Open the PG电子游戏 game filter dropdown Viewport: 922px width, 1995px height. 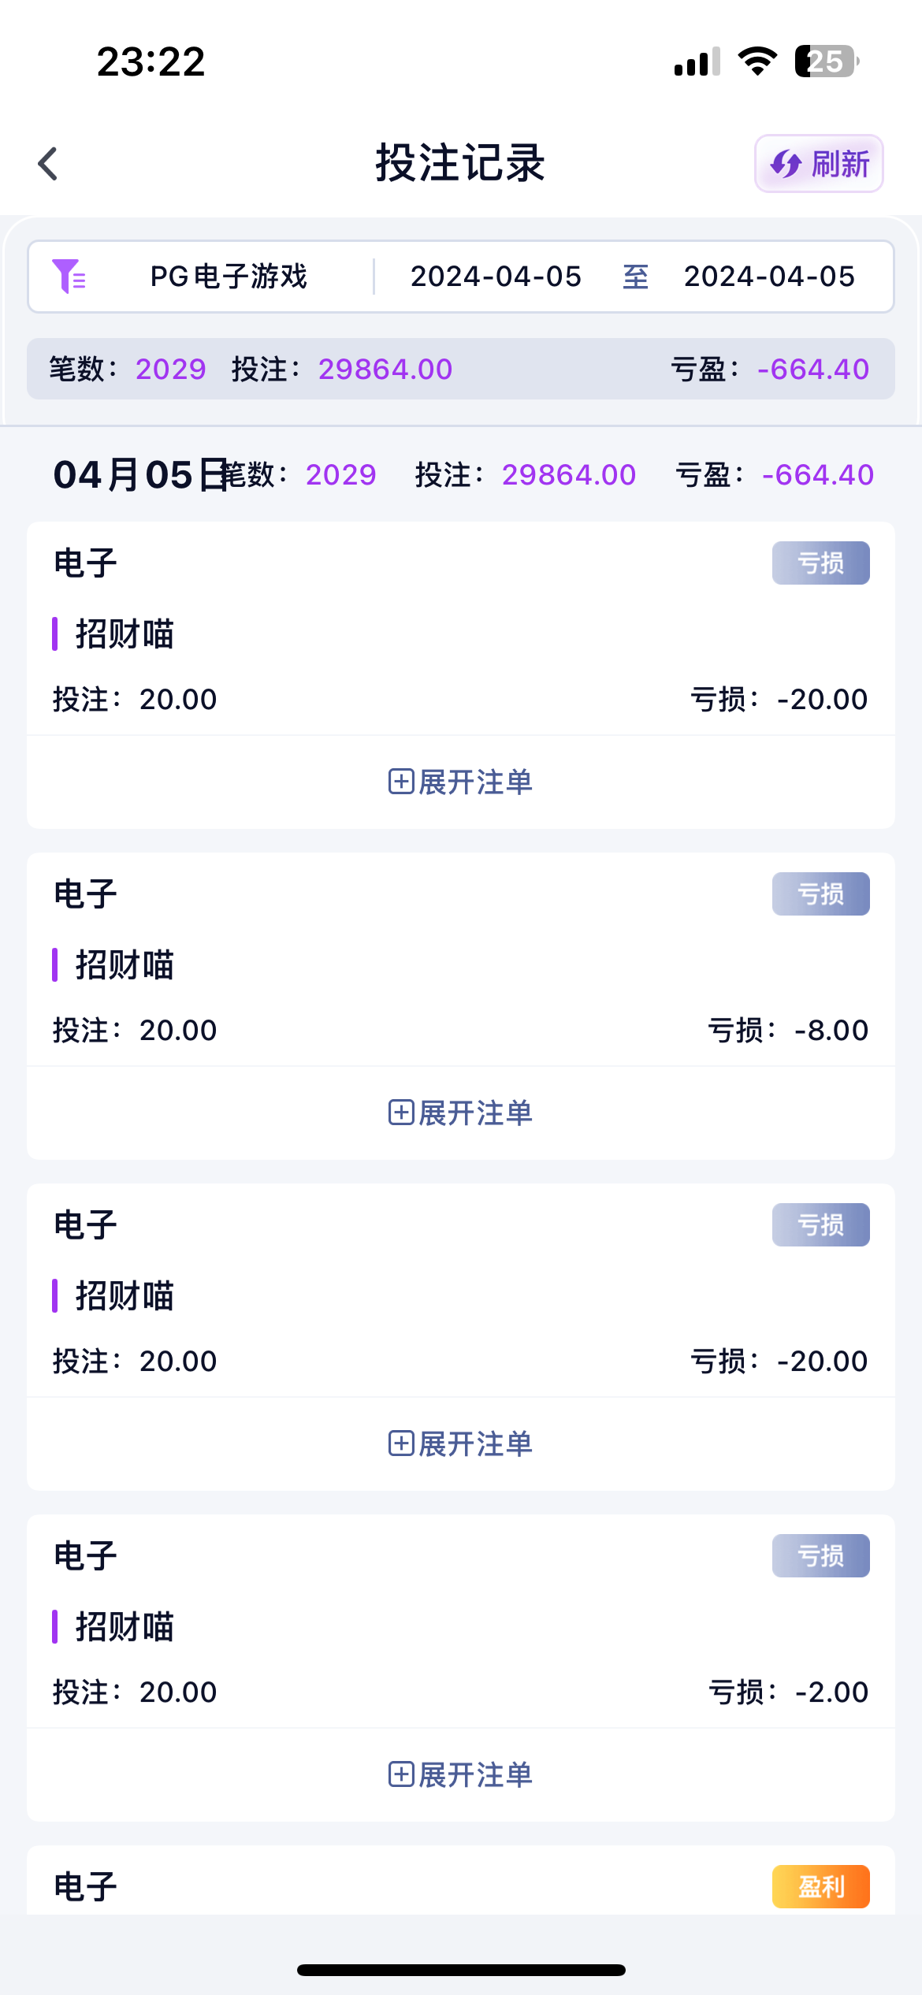tap(229, 277)
